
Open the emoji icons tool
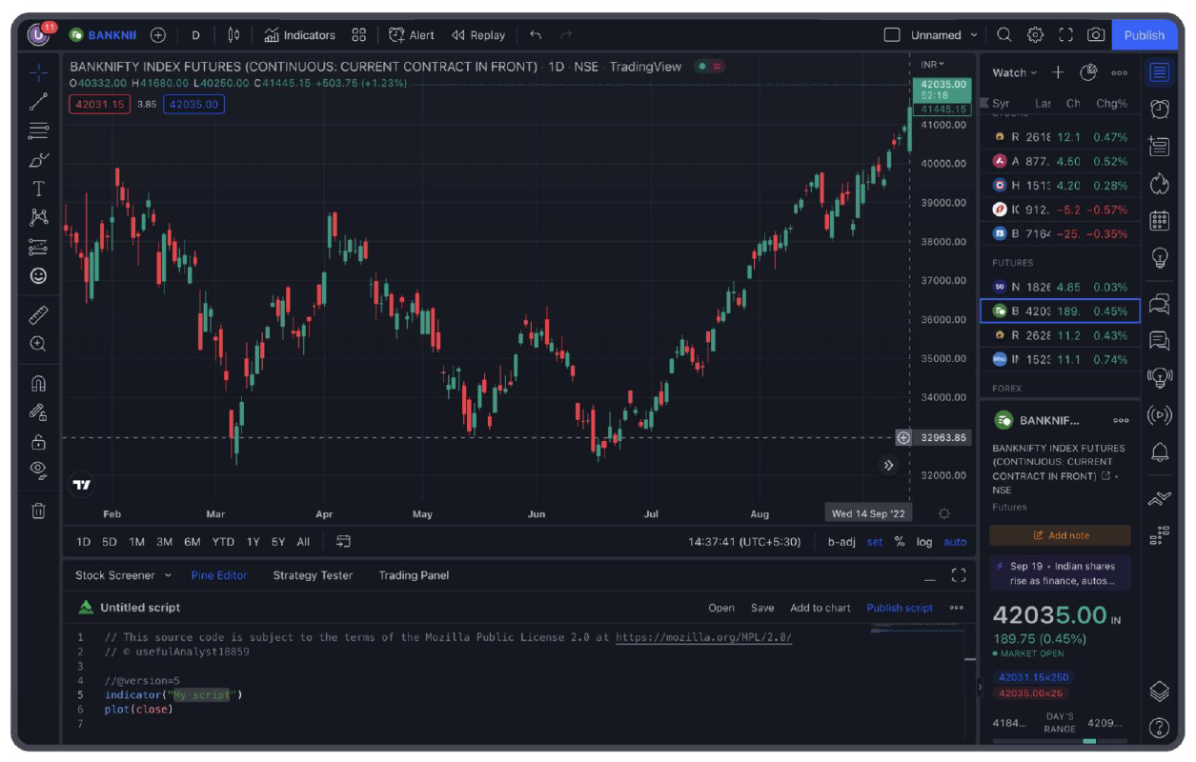pyautogui.click(x=38, y=275)
